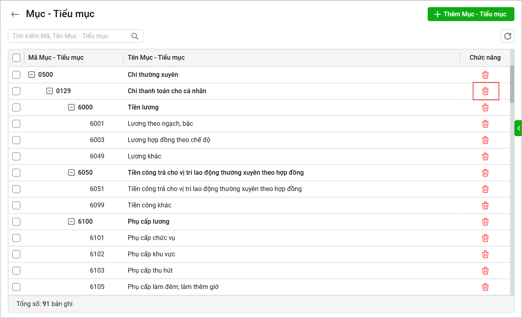The image size is (522, 318).
Task: Tick the select-all checkbox in table header
Action: tap(16, 58)
